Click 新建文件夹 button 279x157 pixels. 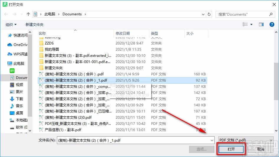tap(35, 24)
